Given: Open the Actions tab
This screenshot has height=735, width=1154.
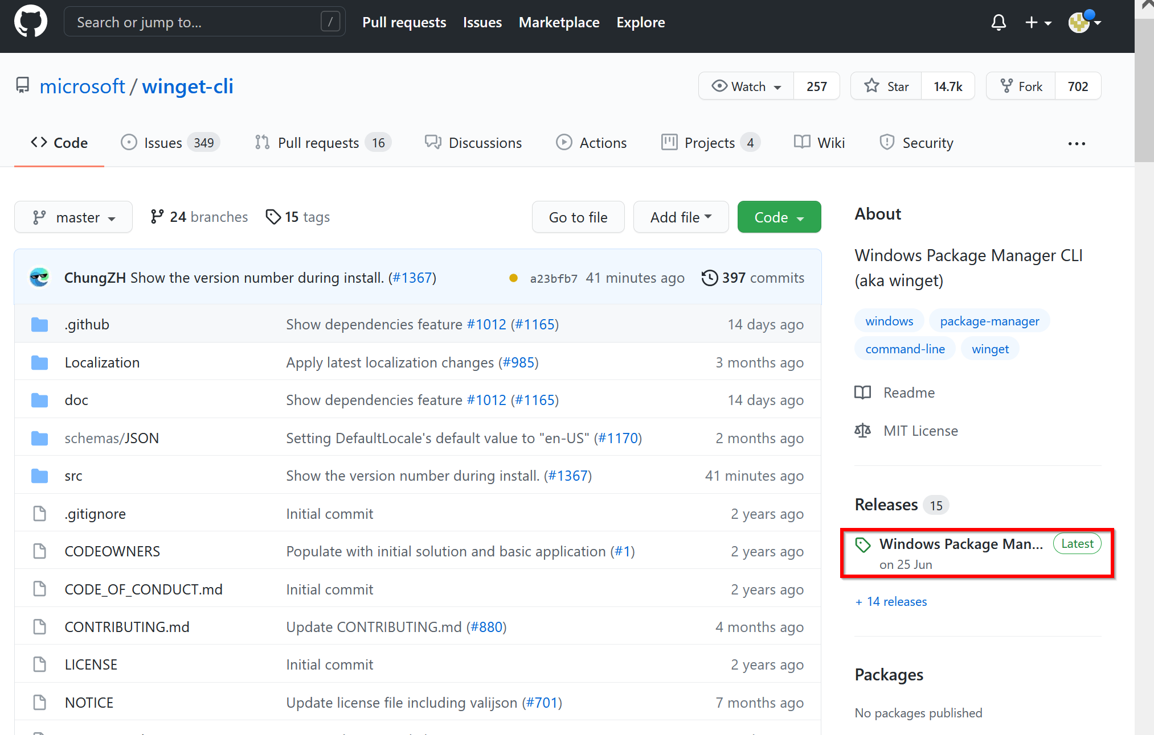Looking at the screenshot, I should 591,143.
